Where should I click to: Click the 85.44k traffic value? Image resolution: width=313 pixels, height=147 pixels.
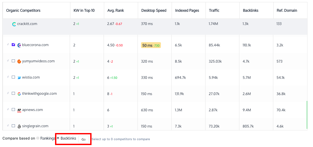tap(214, 45)
